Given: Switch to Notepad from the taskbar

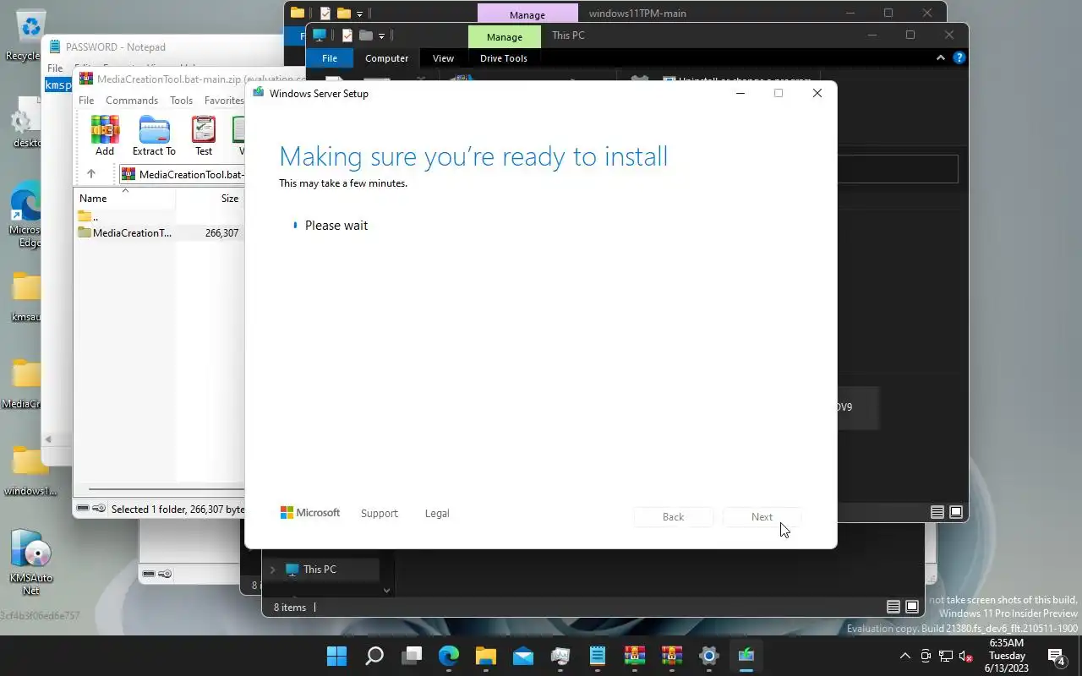Looking at the screenshot, I should tap(598, 656).
